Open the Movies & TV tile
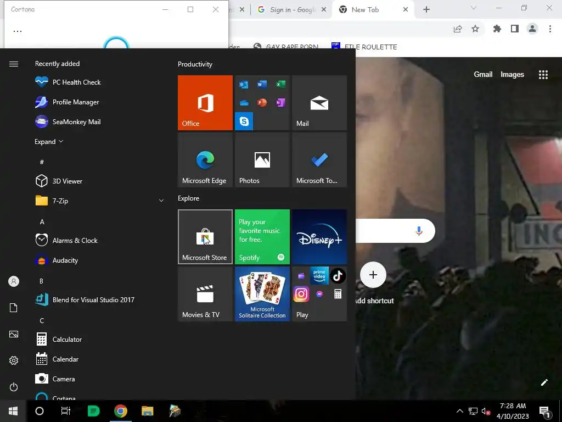Viewport: 562px width, 422px height. click(205, 294)
